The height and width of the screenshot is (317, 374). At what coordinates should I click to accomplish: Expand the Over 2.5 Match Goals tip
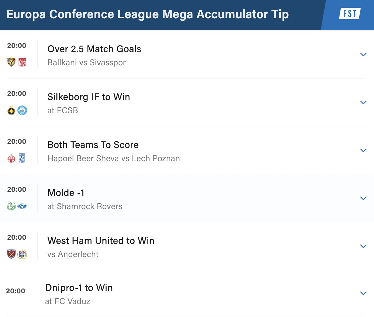coord(363,55)
